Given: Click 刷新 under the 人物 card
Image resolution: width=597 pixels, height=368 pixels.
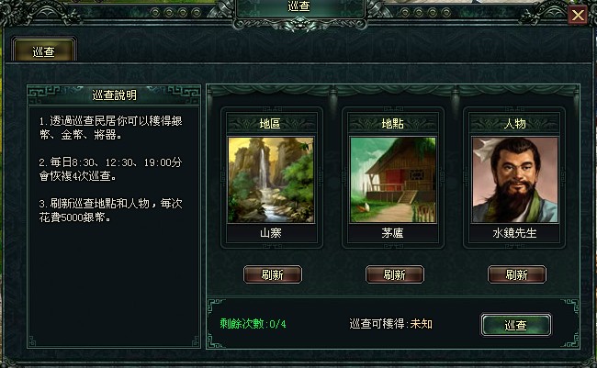Looking at the screenshot, I should pyautogui.click(x=517, y=274).
